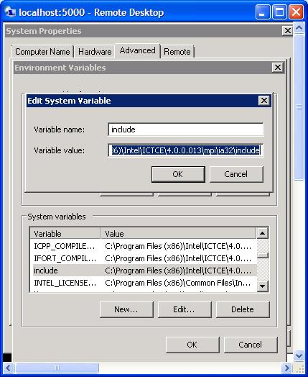
Task: Select the INTEL_LICENSE variable row
Action: (x=143, y=283)
